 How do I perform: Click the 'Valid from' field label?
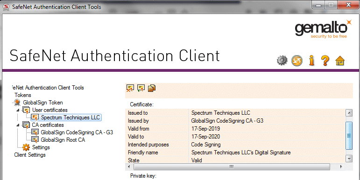pos(139,129)
